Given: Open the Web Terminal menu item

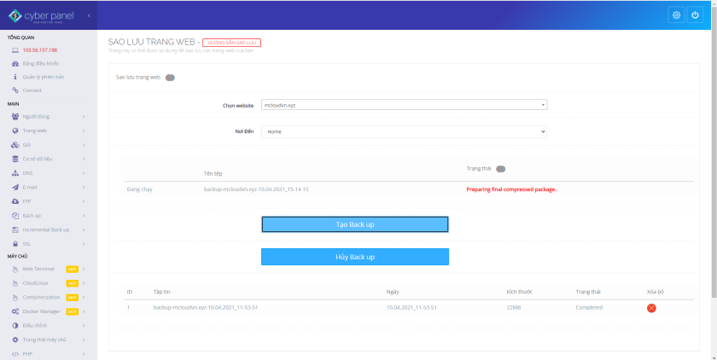Looking at the screenshot, I should tap(38, 269).
